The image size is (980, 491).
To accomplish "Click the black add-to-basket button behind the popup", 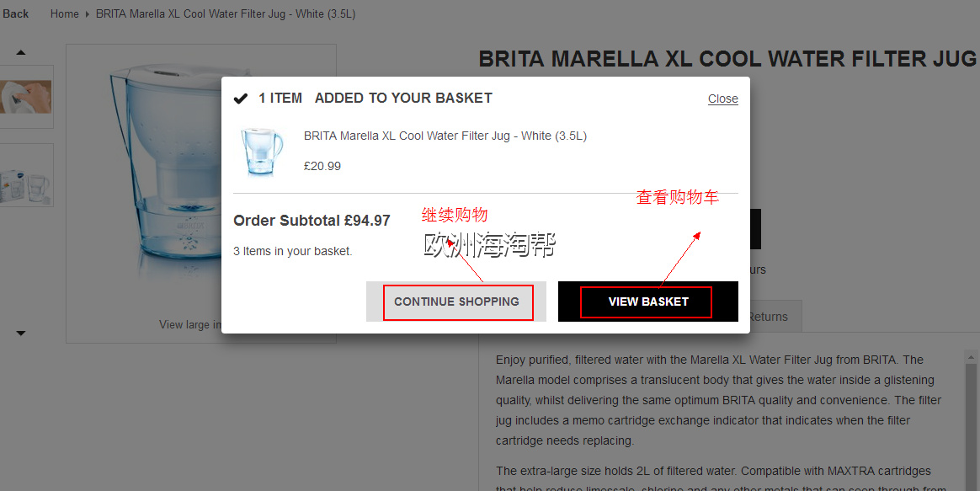I will click(755, 229).
